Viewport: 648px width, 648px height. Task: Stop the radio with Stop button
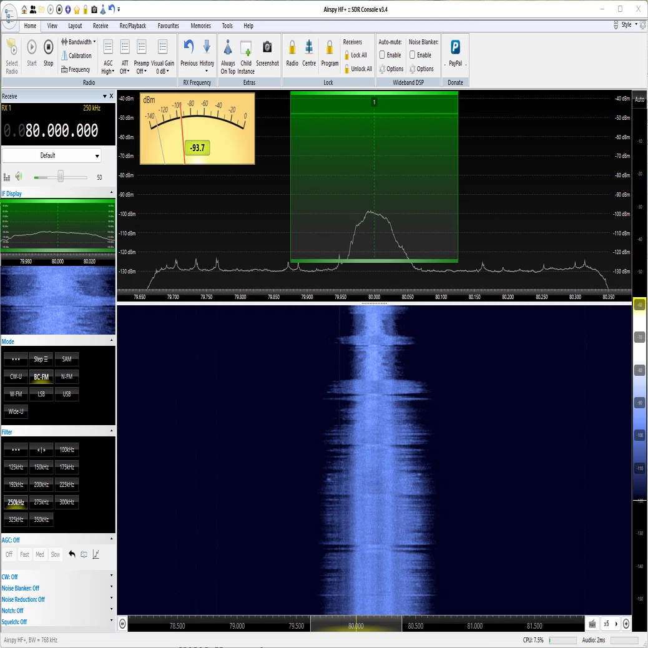coord(48,52)
